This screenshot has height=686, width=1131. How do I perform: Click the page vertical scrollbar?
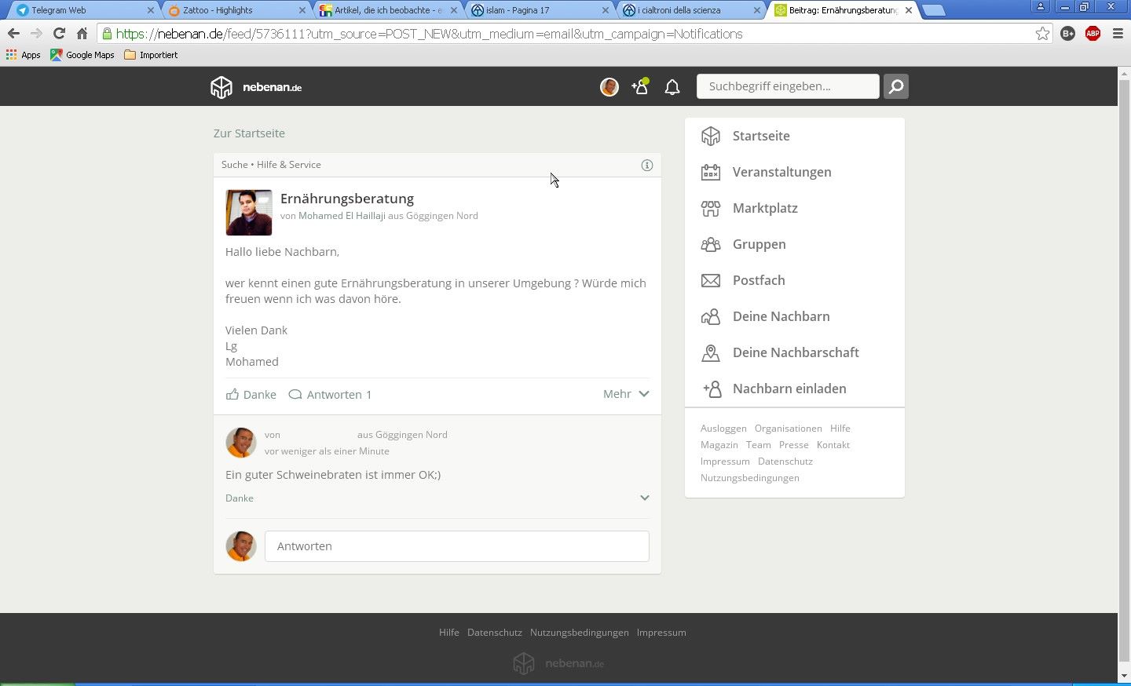tap(1124, 369)
